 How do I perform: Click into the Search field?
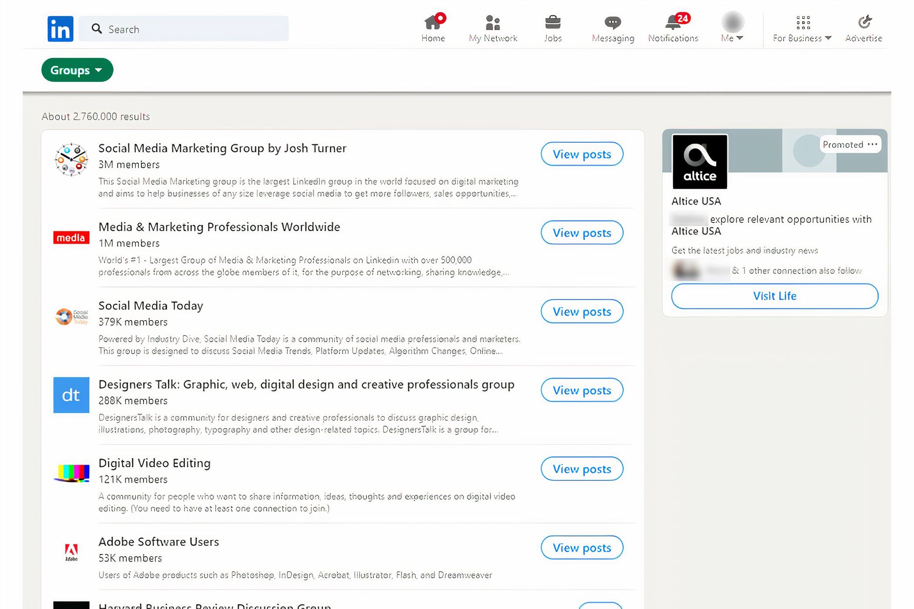click(x=184, y=29)
